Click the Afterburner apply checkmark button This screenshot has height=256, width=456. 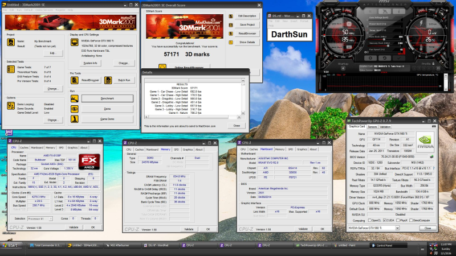[x=399, y=58]
